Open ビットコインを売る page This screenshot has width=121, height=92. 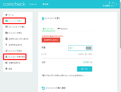click(x=15, y=33)
